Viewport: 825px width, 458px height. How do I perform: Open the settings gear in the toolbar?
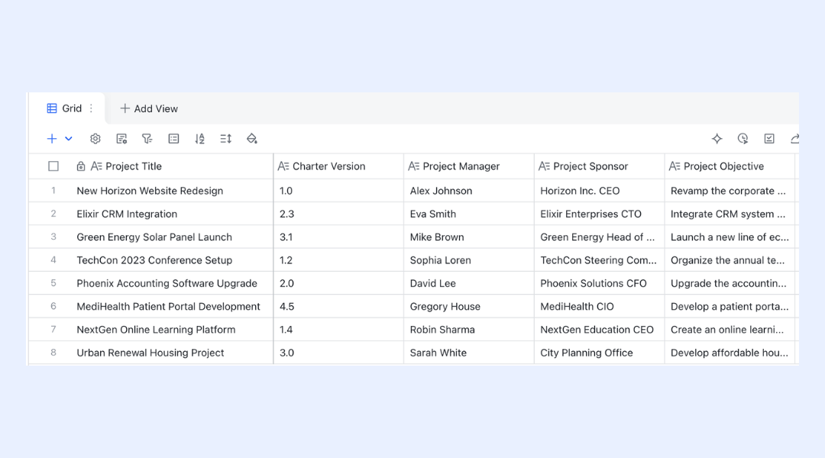[95, 139]
